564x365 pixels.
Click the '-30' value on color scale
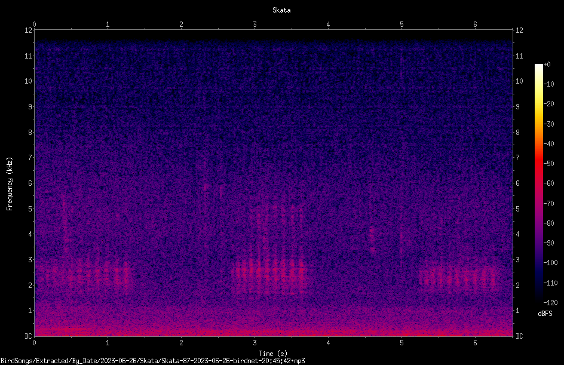548,124
